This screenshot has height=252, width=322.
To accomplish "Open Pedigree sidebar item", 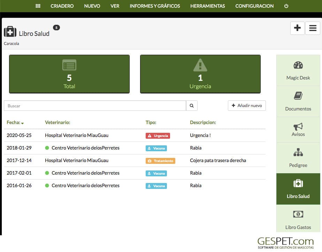I will pos(298,158).
